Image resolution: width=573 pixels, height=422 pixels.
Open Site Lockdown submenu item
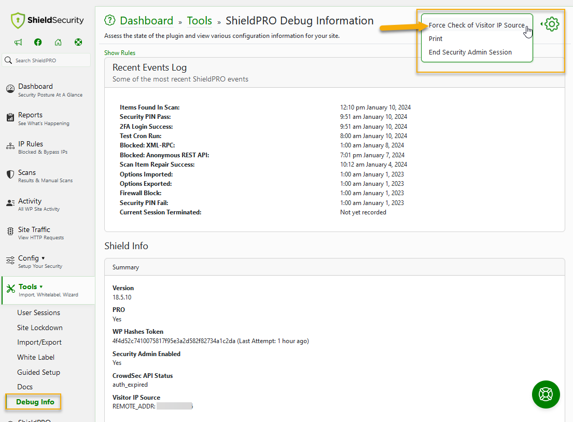(40, 328)
